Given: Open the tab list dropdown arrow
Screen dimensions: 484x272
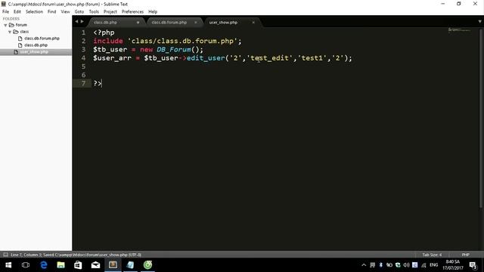Looking at the screenshot, I should [479, 22].
